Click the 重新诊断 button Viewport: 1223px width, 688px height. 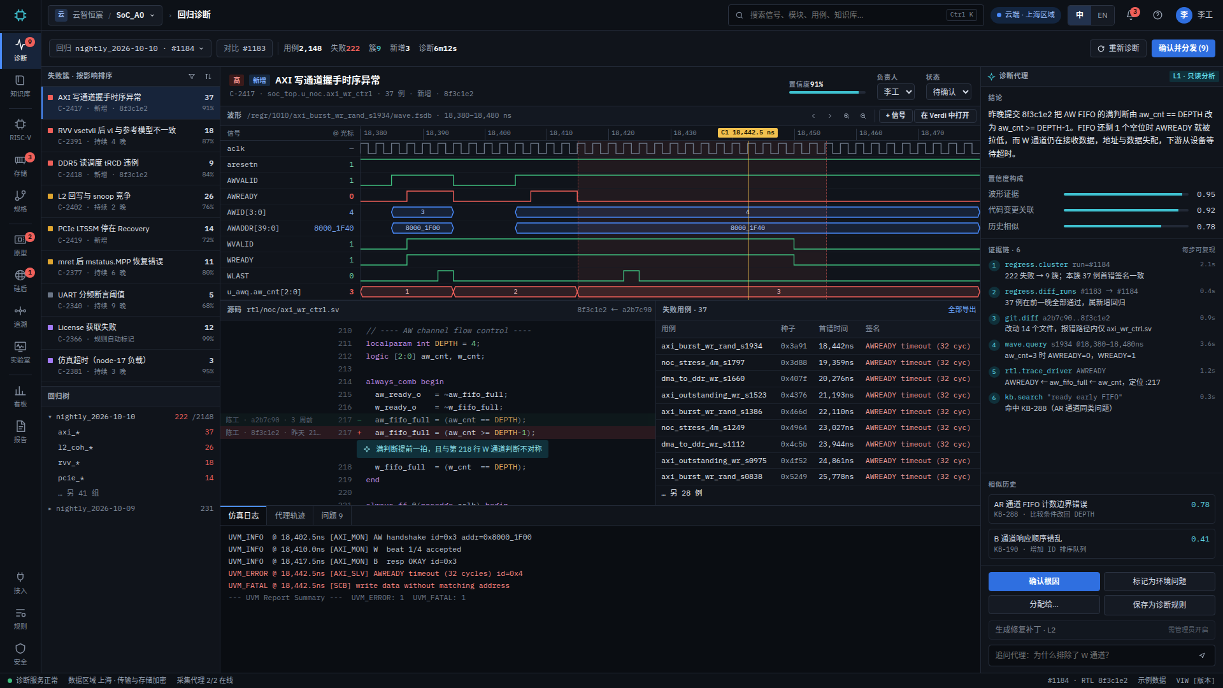click(x=1118, y=48)
